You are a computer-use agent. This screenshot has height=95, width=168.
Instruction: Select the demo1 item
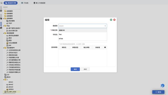[x=11, y=82]
